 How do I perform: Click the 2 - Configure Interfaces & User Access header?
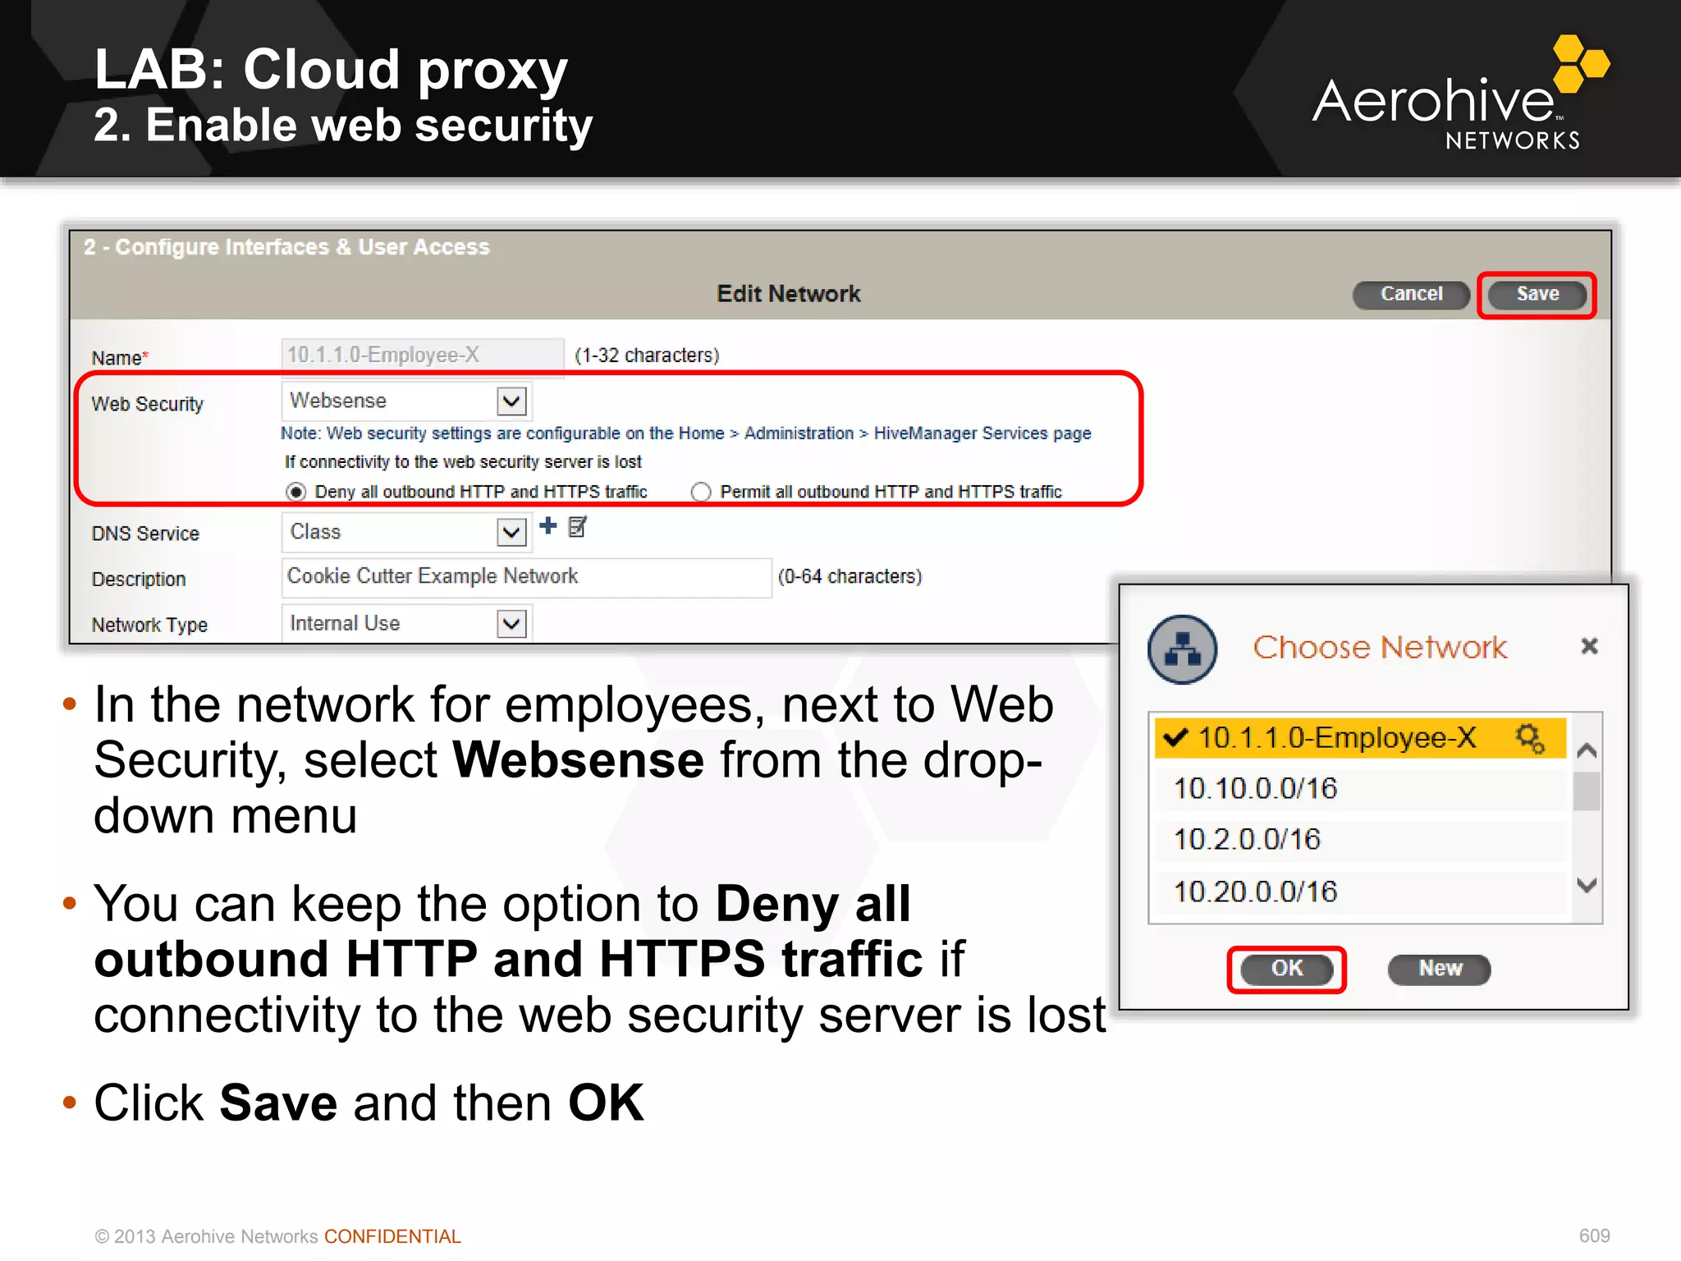pos(286,247)
